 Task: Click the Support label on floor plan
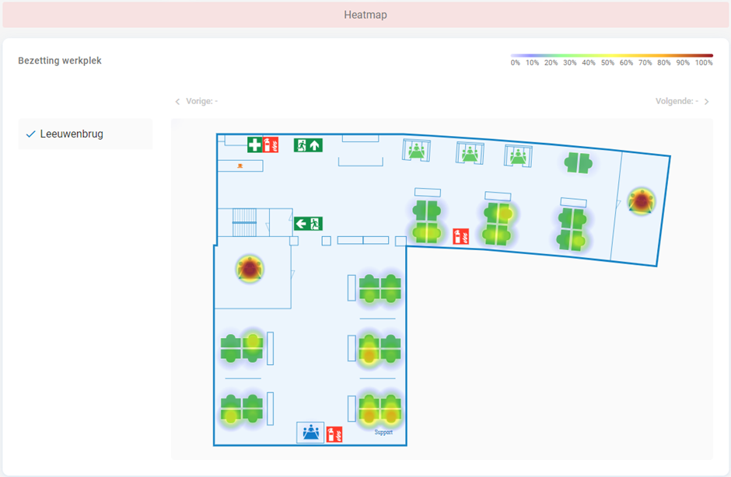point(383,432)
